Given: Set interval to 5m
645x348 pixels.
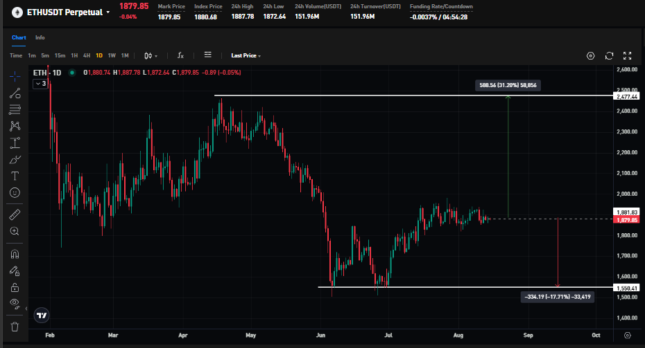Looking at the screenshot, I should (x=45, y=55).
